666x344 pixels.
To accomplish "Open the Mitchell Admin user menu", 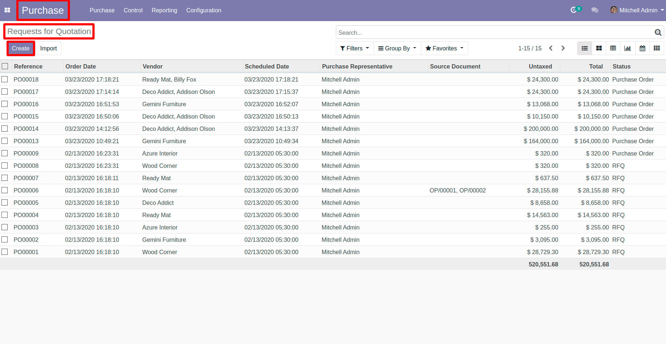I will [x=637, y=10].
